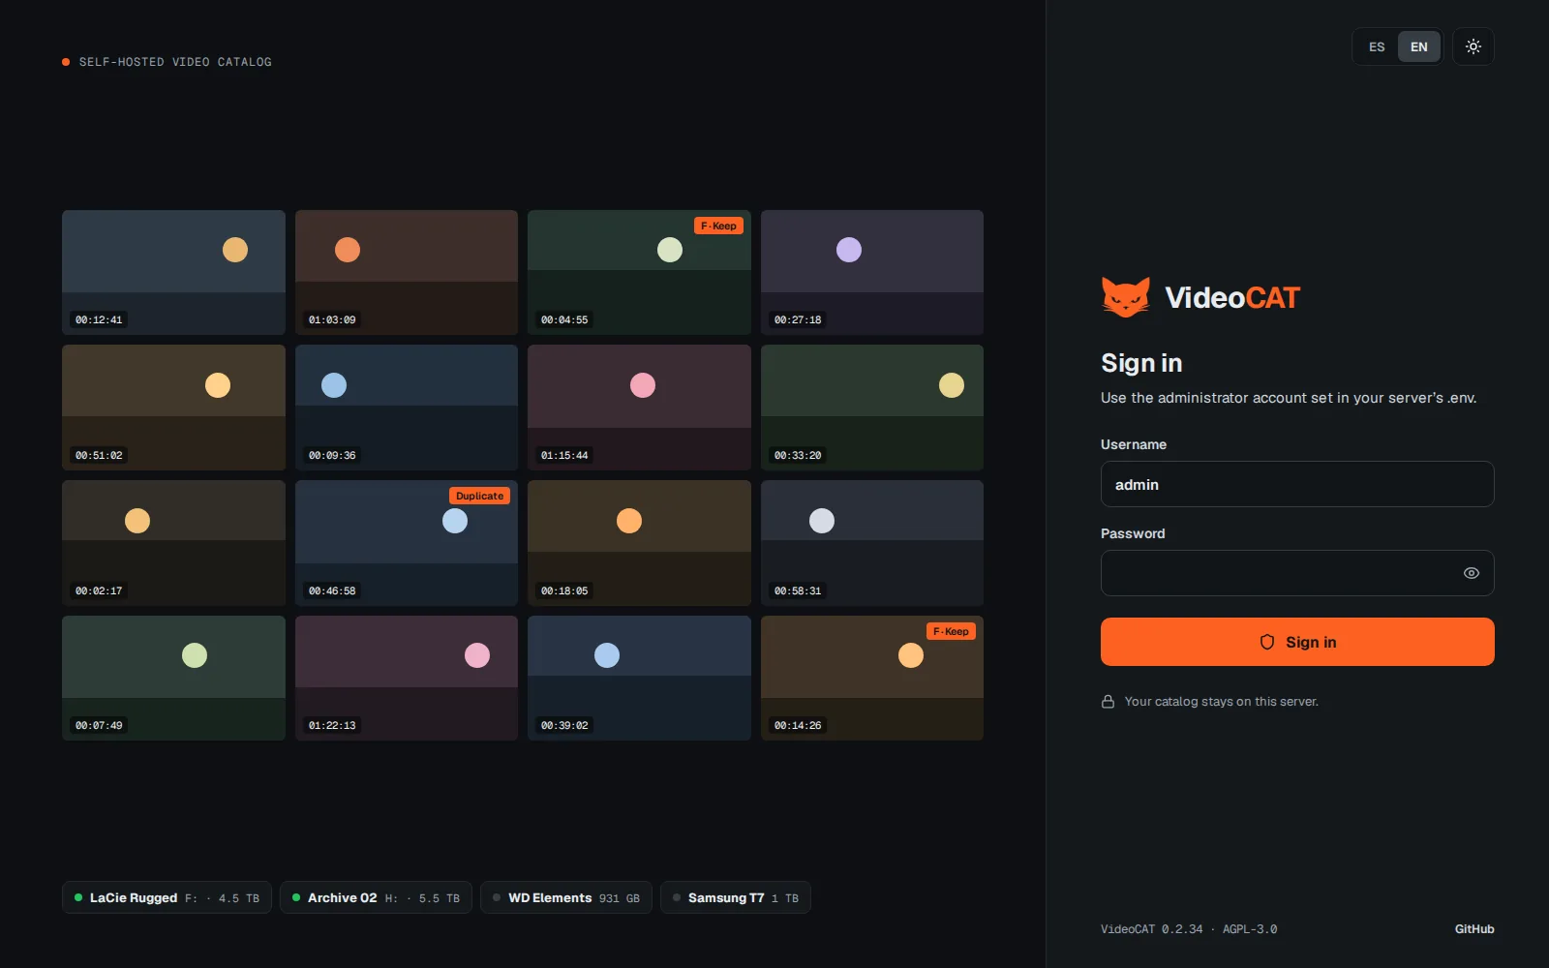The height and width of the screenshot is (968, 1549).
Task: Open thumbnail with duration 00:12:41
Action: tap(173, 272)
